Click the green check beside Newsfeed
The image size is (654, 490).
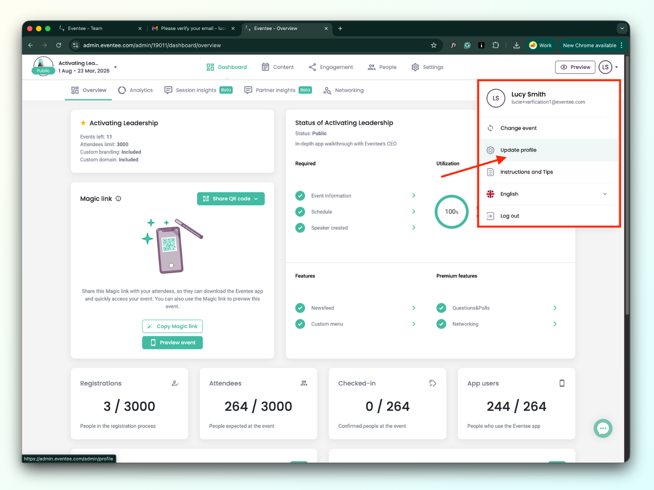[300, 308]
